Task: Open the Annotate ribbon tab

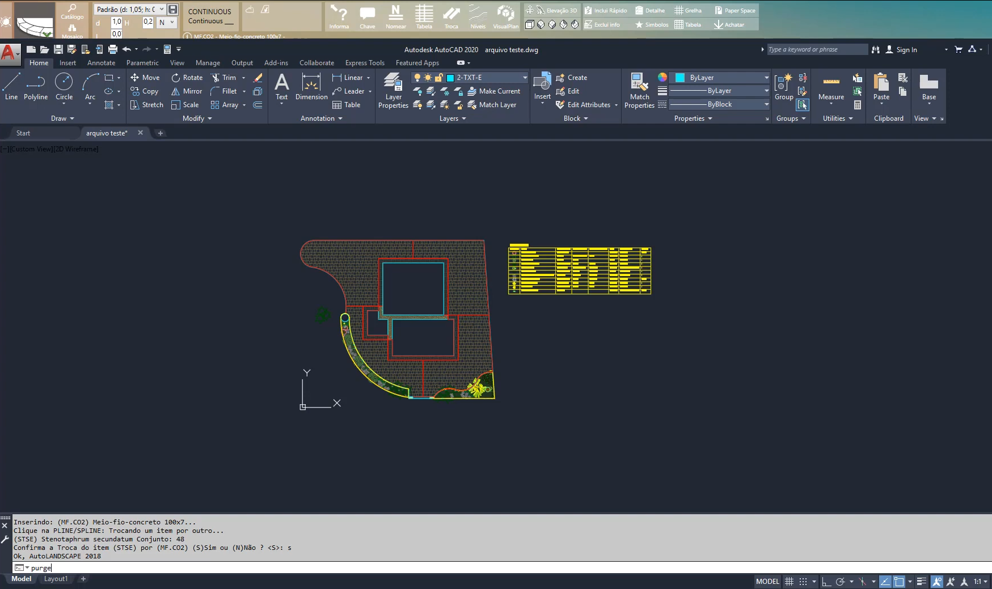Action: click(x=101, y=63)
